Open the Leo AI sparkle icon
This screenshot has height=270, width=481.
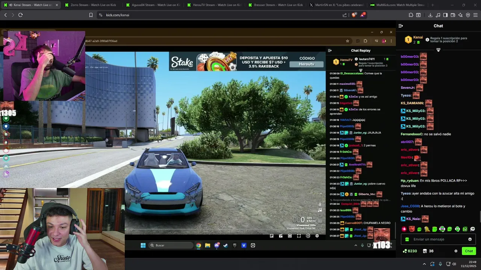tap(460, 15)
